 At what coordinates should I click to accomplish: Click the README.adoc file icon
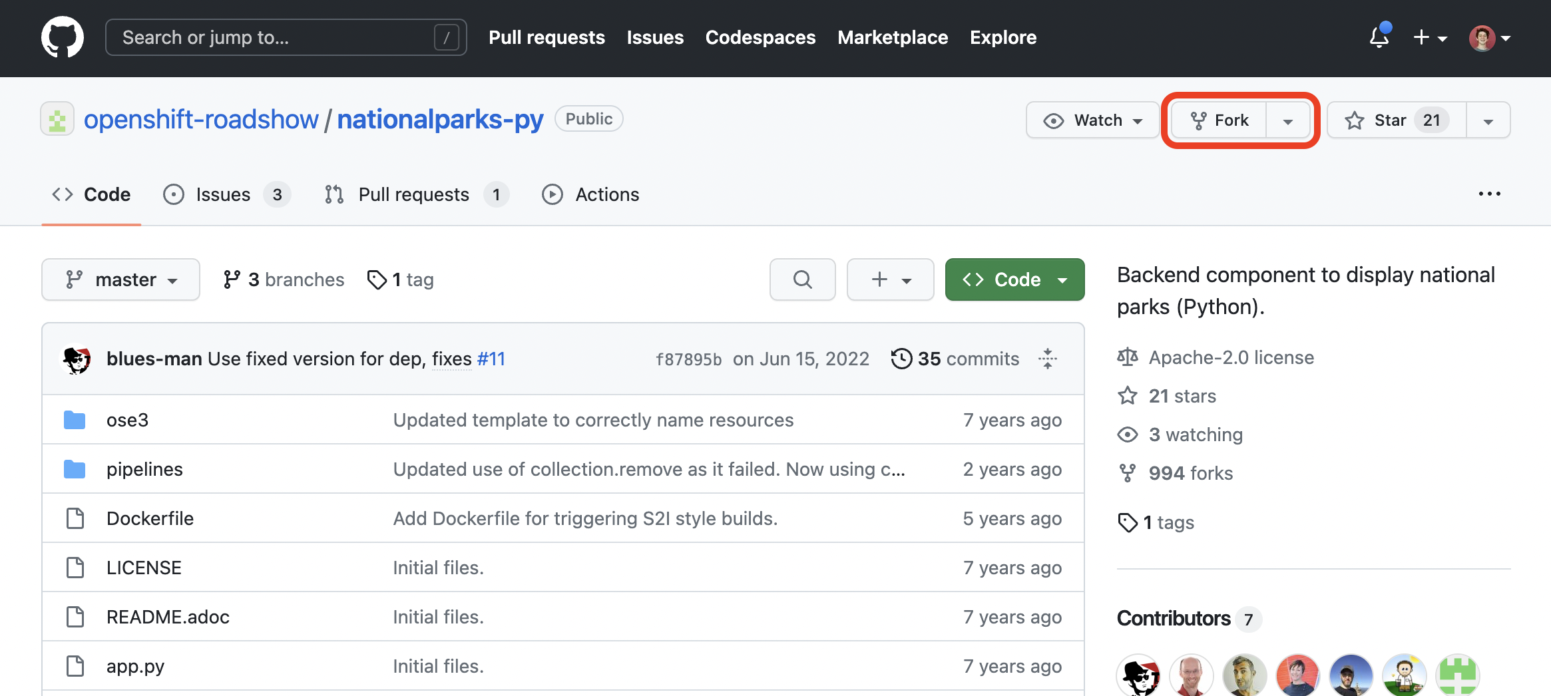[x=75, y=617]
